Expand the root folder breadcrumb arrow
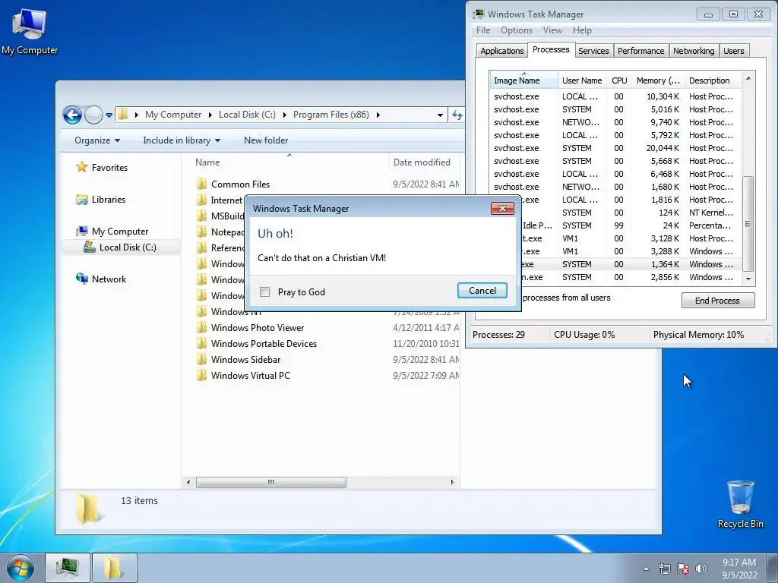The width and height of the screenshot is (778, 583). (137, 115)
